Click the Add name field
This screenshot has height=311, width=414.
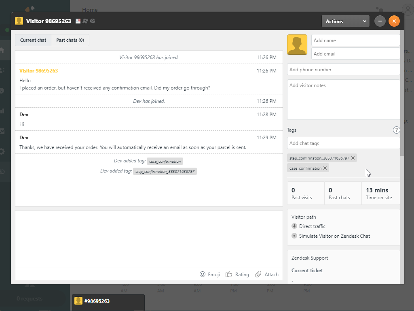click(x=355, y=40)
